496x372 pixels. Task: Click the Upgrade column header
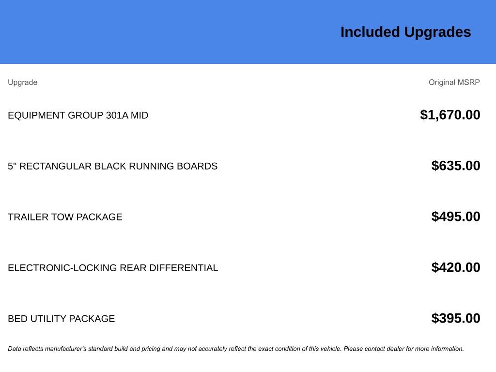pyautogui.click(x=22, y=82)
